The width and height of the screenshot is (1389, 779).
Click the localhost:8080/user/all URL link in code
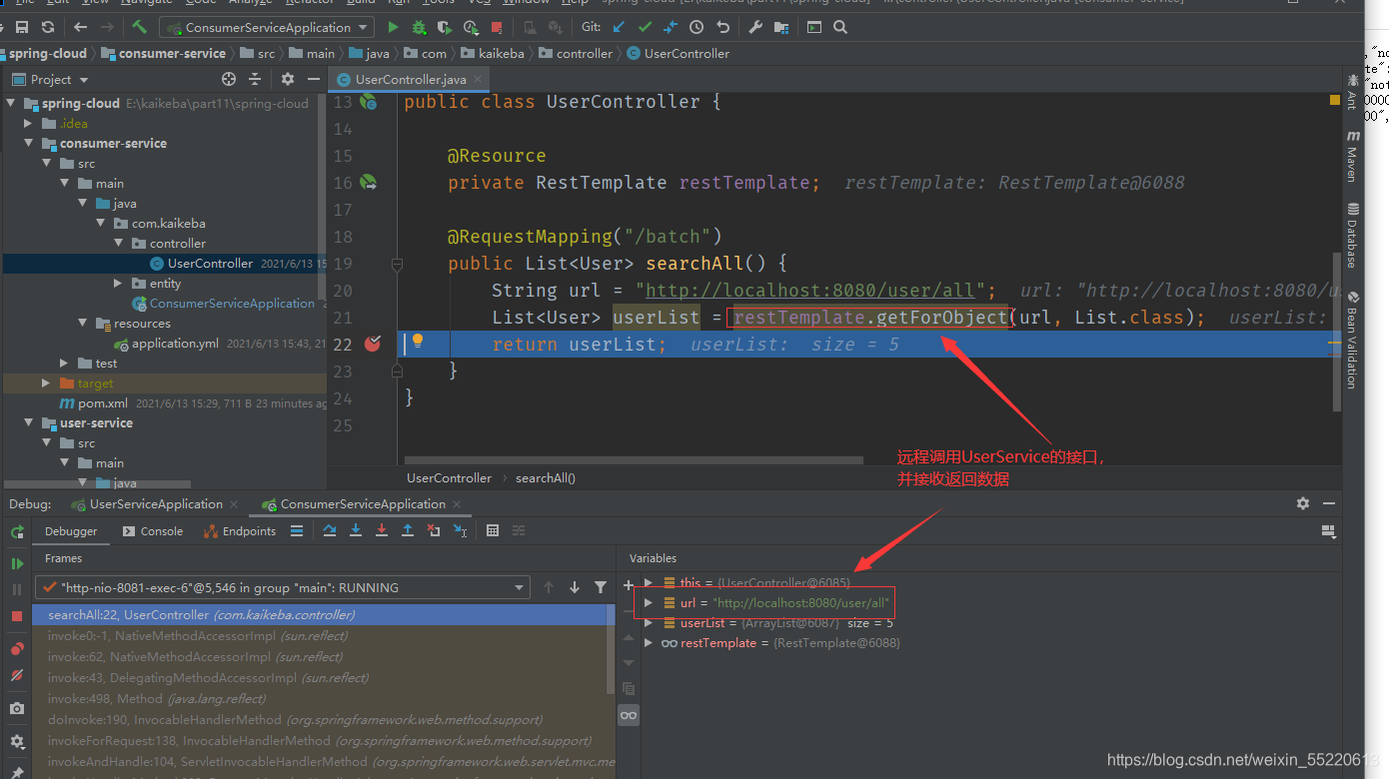pyautogui.click(x=809, y=290)
